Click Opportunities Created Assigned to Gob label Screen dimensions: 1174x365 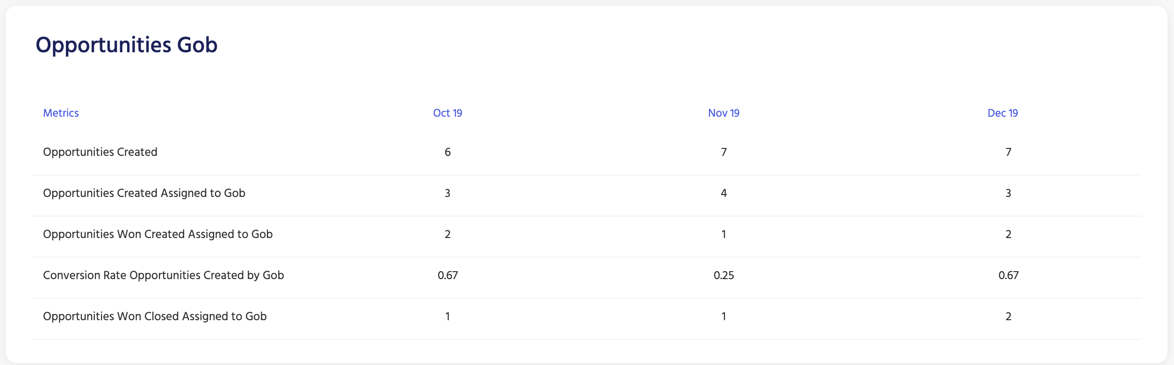144,193
